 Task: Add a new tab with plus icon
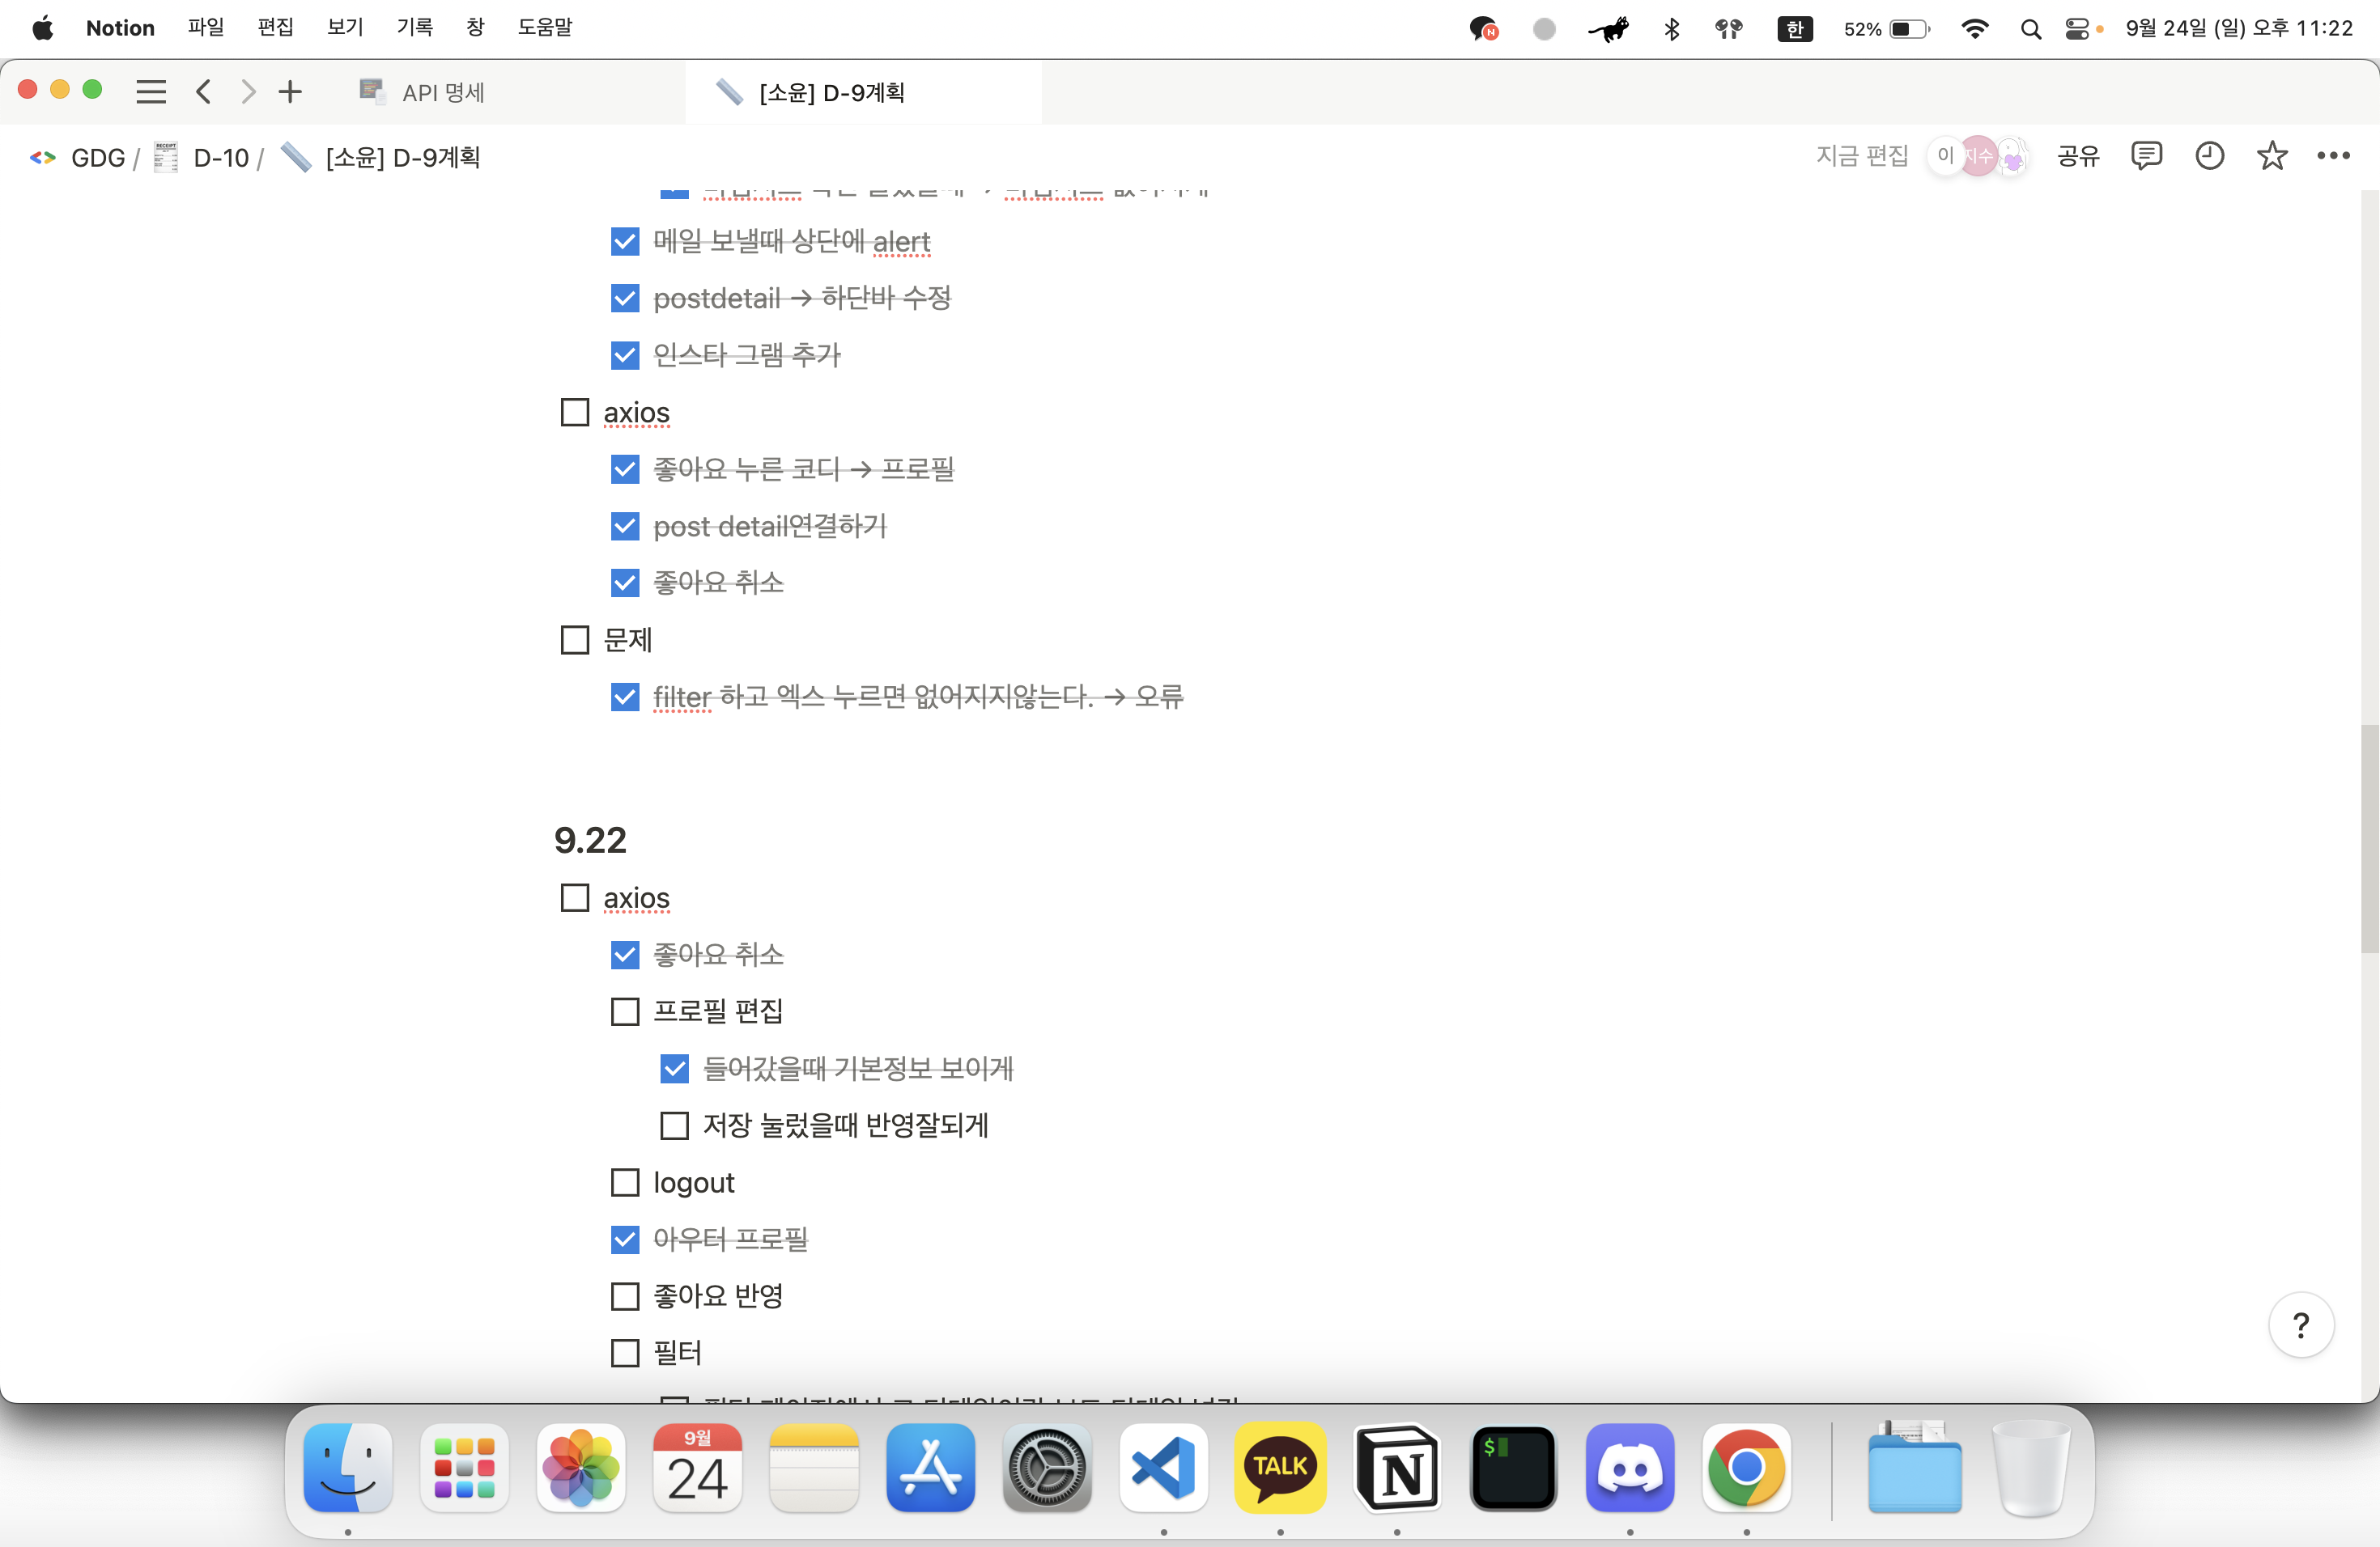290,92
